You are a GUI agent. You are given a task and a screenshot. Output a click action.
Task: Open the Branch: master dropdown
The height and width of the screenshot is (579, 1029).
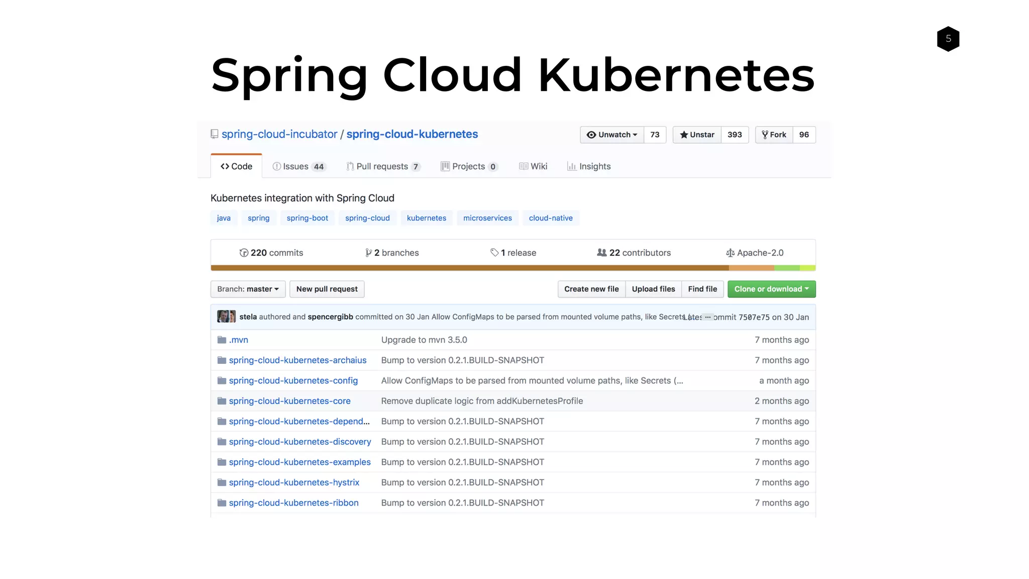pos(248,289)
